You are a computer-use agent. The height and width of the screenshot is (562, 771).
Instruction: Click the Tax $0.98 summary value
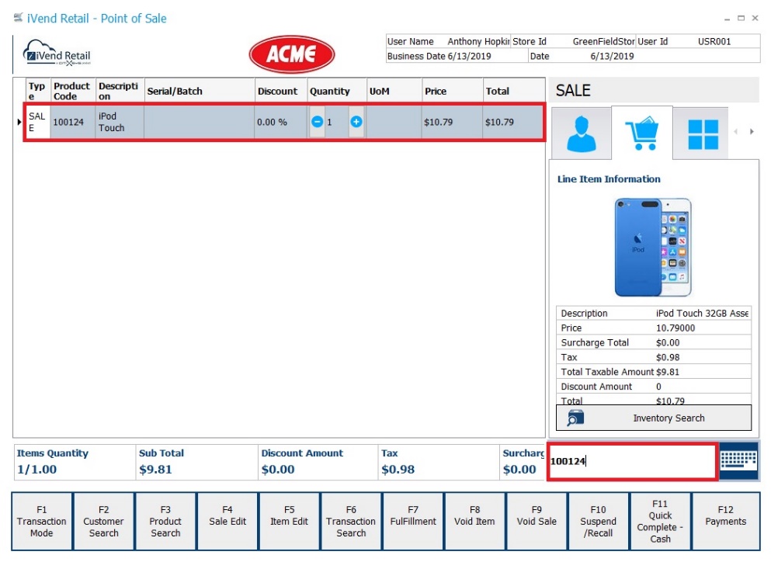(398, 470)
